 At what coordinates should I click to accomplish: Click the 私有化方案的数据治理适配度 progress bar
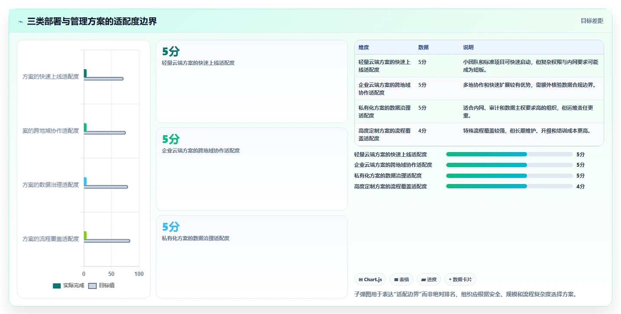click(x=509, y=176)
